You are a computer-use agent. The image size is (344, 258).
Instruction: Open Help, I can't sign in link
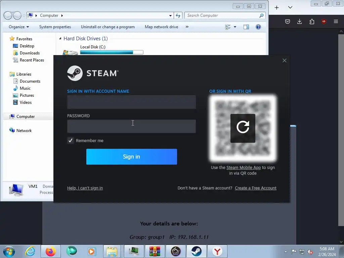coord(85,188)
